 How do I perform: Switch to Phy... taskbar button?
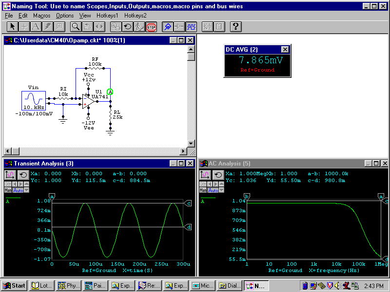68,286
